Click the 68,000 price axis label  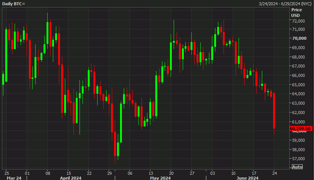pyautogui.click(x=298, y=57)
